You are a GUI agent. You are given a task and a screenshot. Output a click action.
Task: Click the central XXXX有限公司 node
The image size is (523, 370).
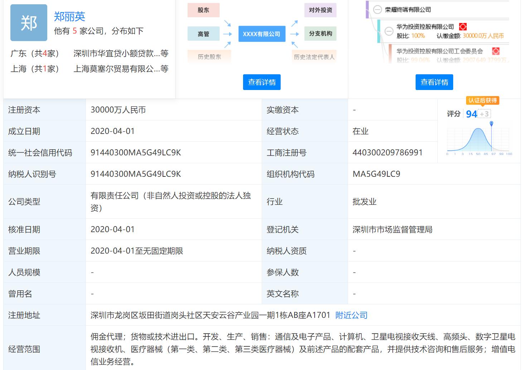click(262, 34)
